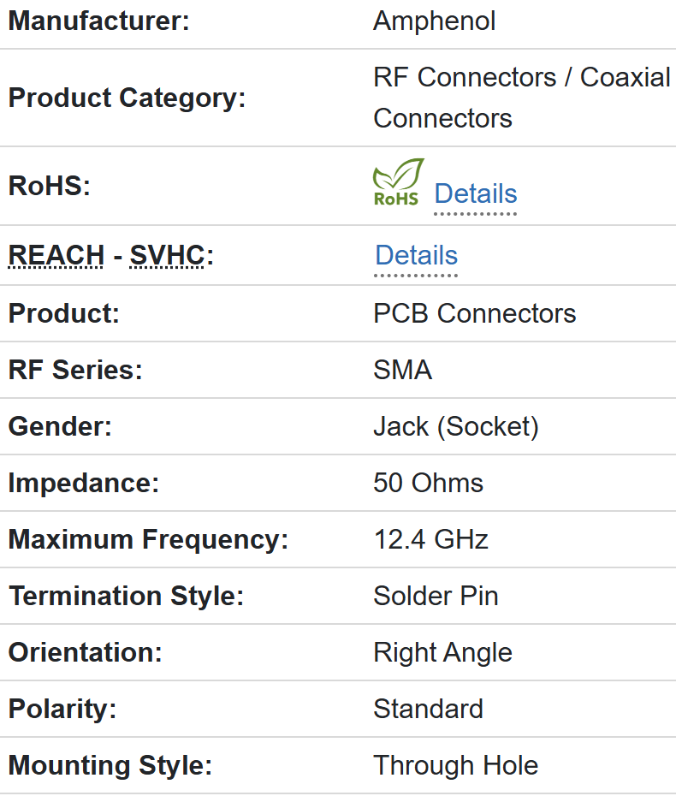The height and width of the screenshot is (796, 676).
Task: Open the REACH - SVHC Details link
Action: click(x=416, y=256)
